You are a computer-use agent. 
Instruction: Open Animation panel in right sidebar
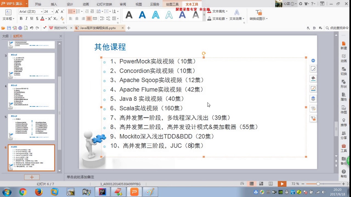(344, 58)
